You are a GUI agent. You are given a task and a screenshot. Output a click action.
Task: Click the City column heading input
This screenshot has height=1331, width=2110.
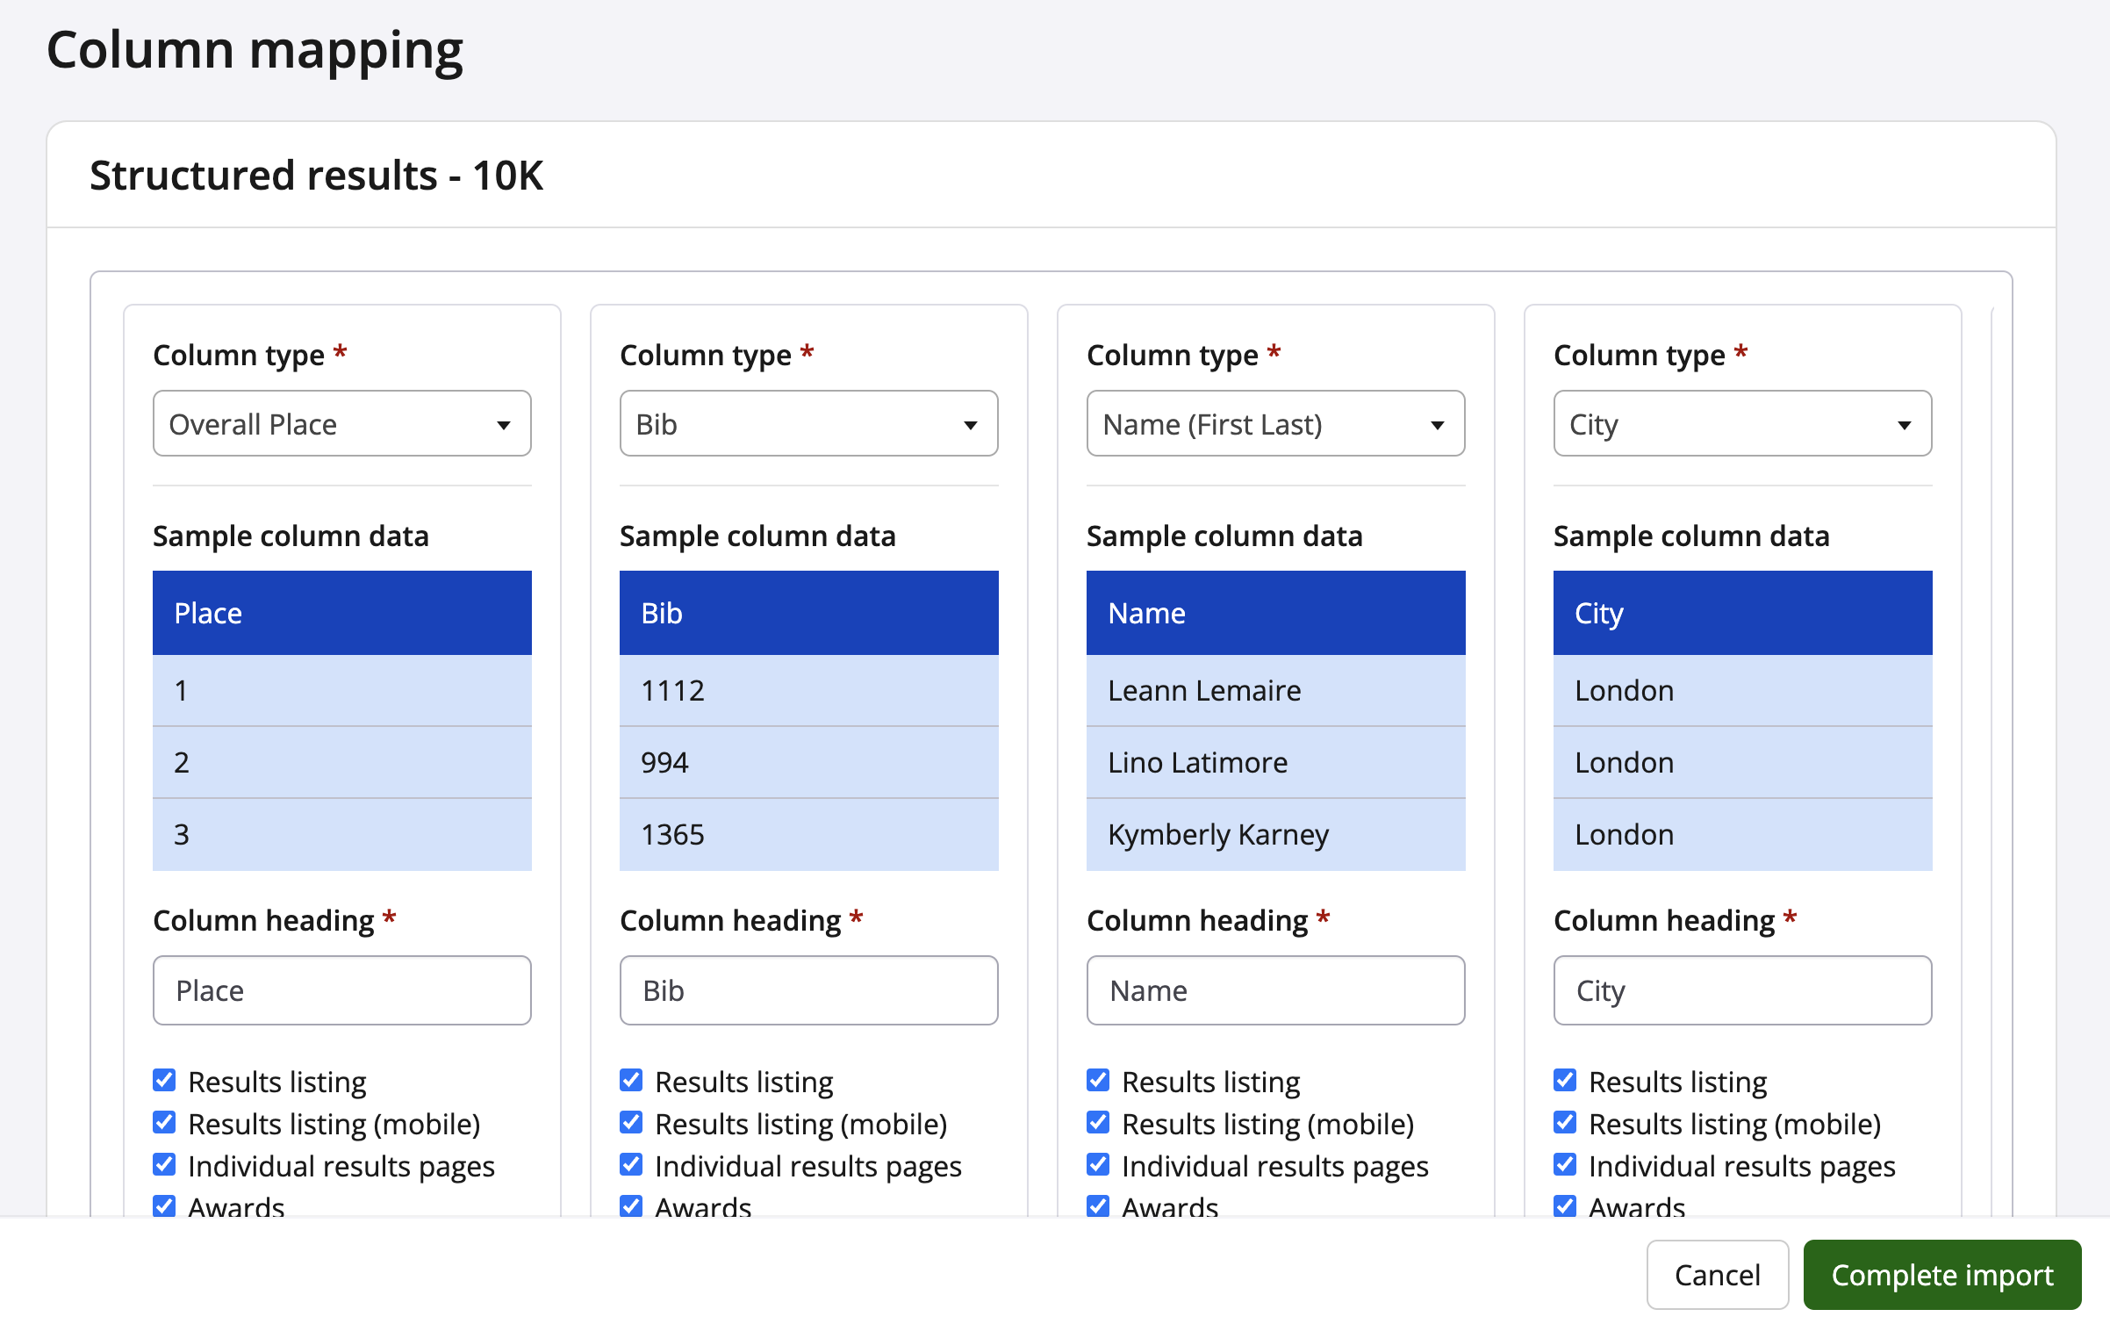pyautogui.click(x=1742, y=990)
